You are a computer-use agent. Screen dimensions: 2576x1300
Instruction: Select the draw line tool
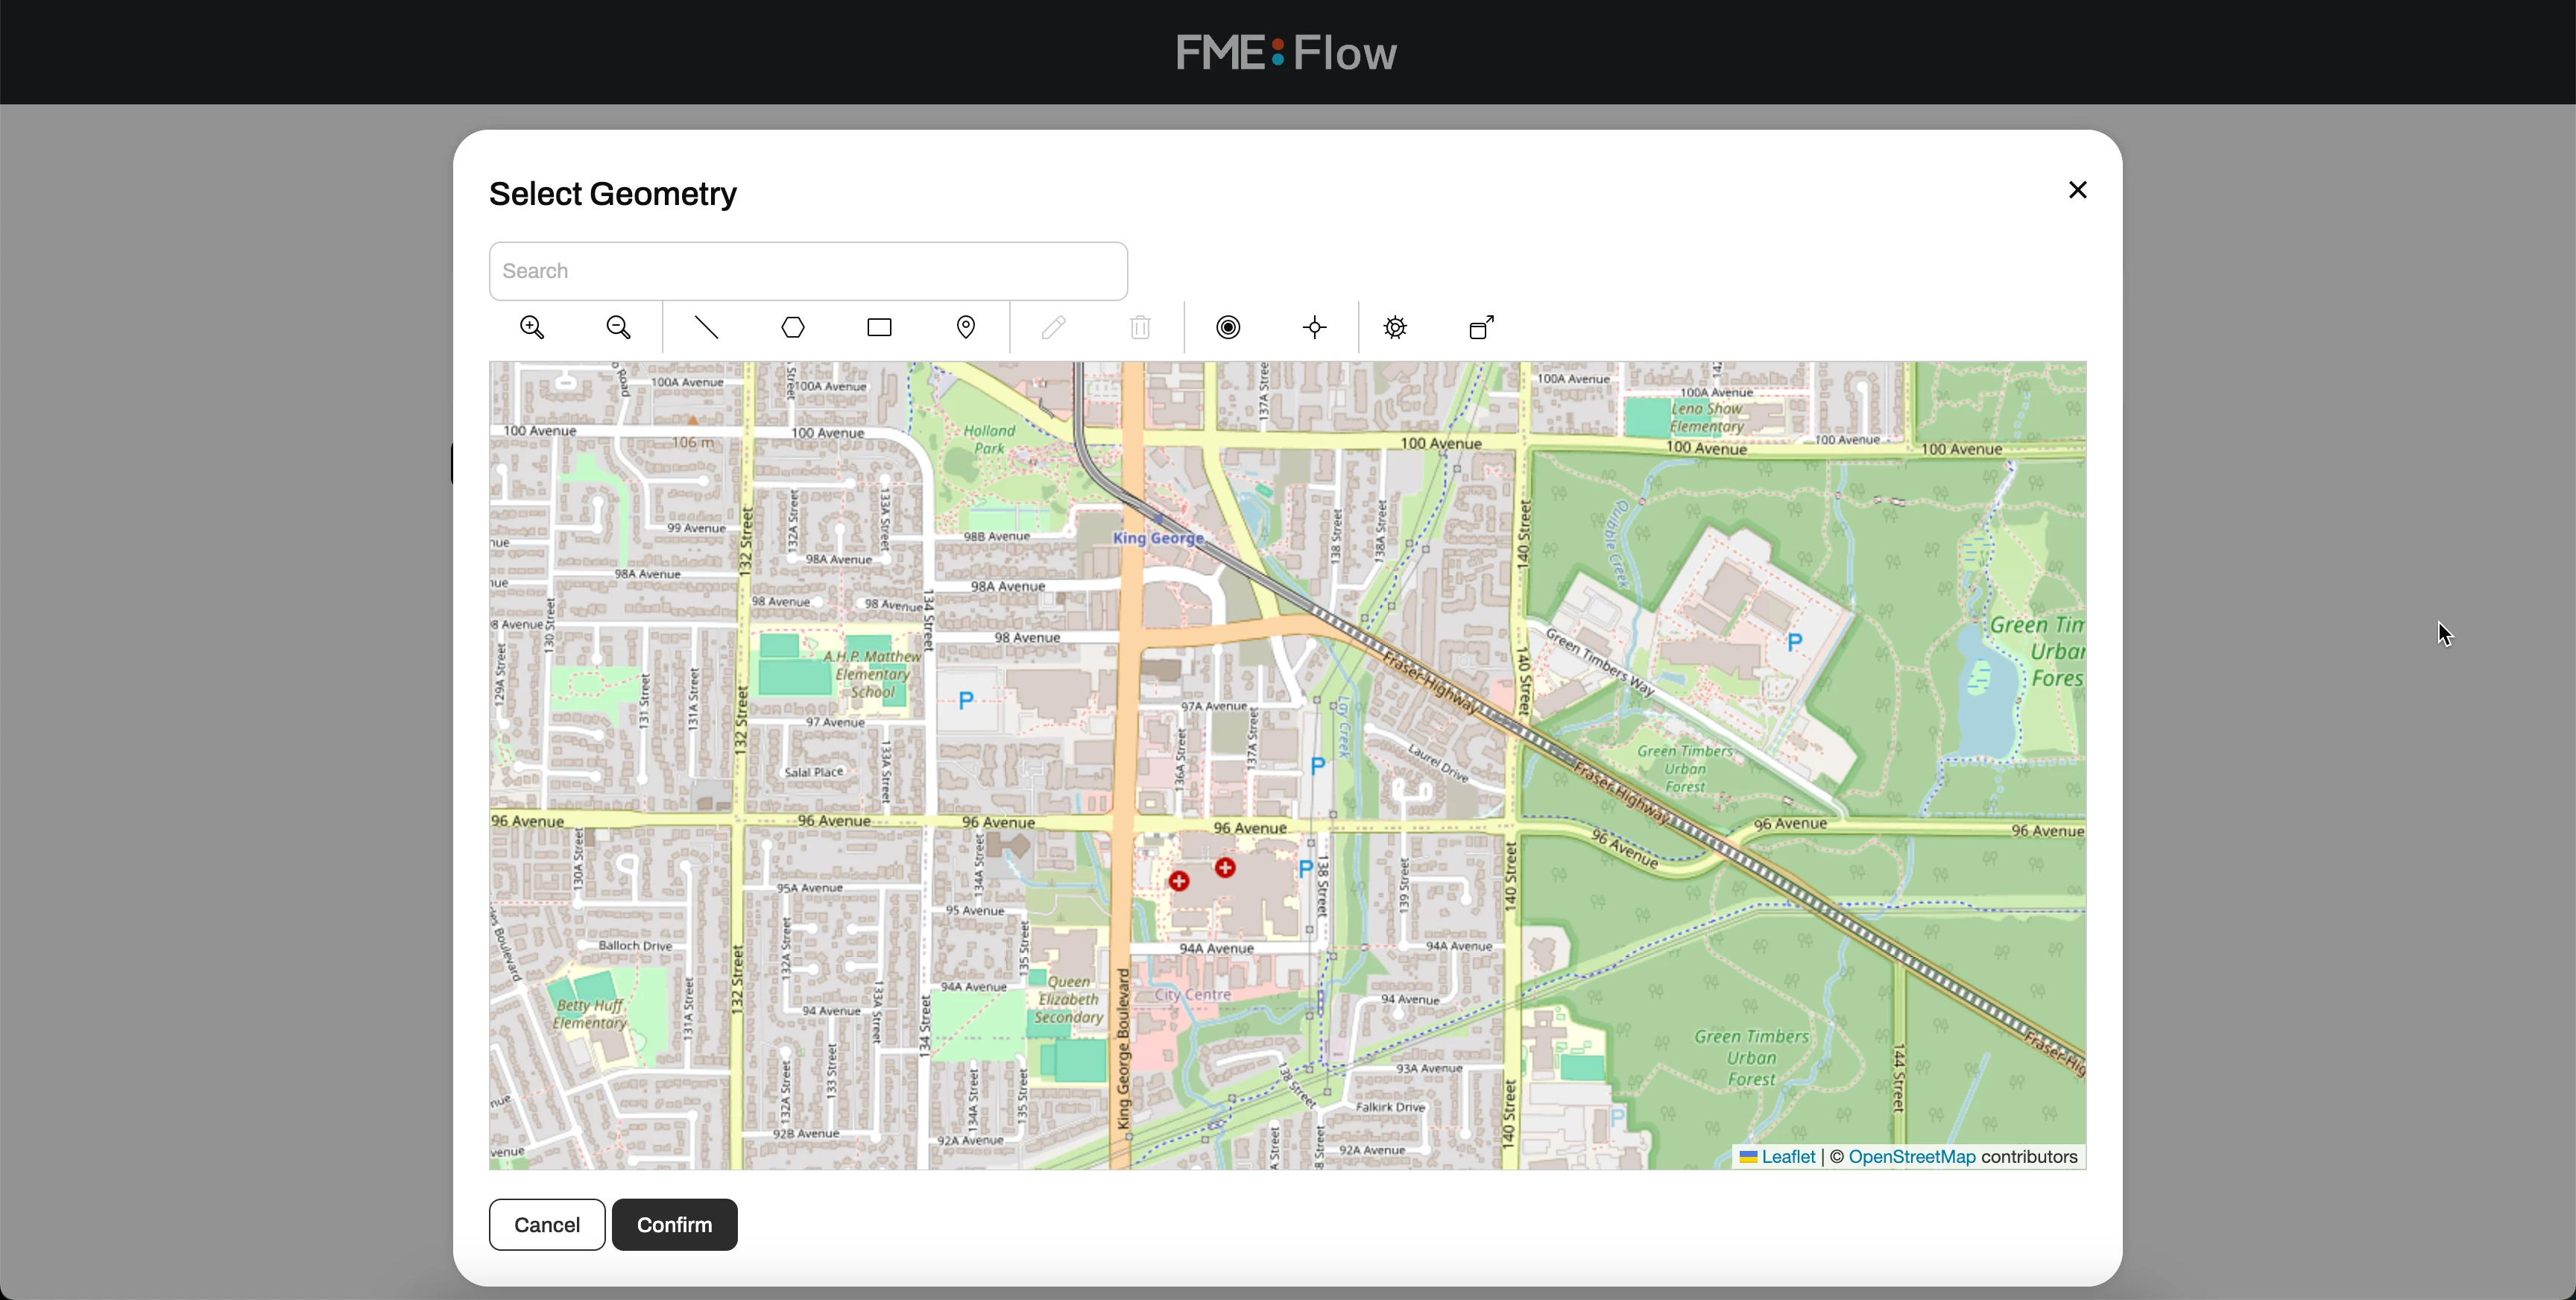(x=706, y=327)
